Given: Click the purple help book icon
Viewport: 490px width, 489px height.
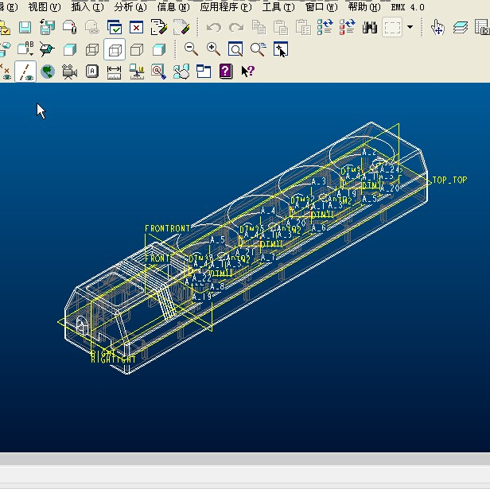Looking at the screenshot, I should point(225,72).
